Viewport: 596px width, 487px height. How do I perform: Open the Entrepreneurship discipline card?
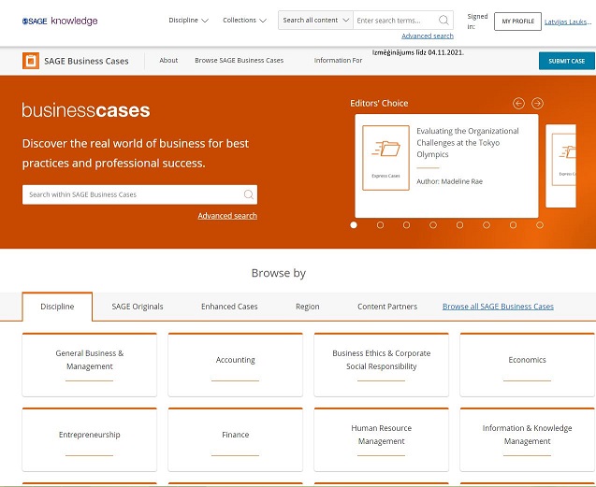pos(89,440)
